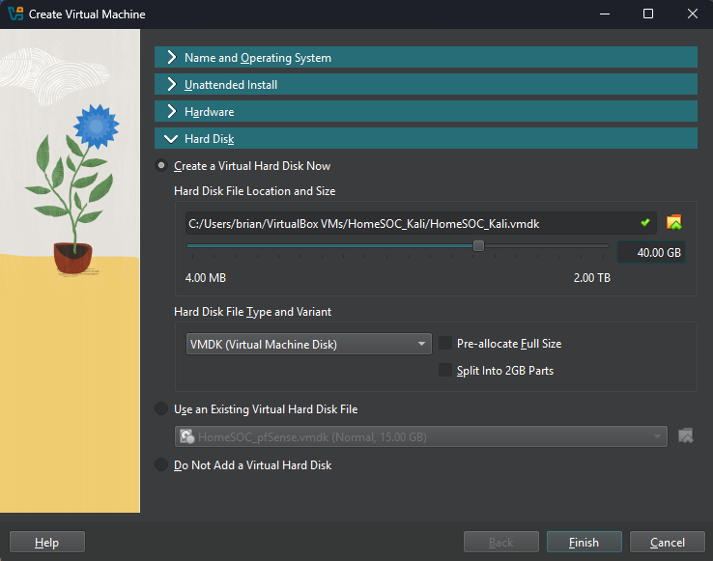
Task: Click the VirtualBox logo in the title bar
Action: pyautogui.click(x=15, y=14)
